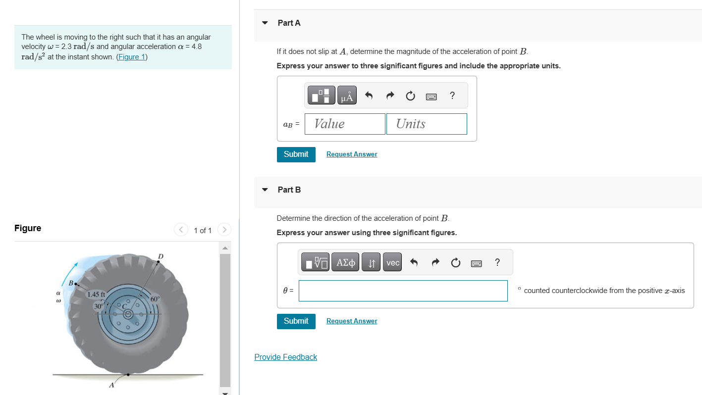Submit the Part A answer
The image size is (702, 395).
[296, 154]
